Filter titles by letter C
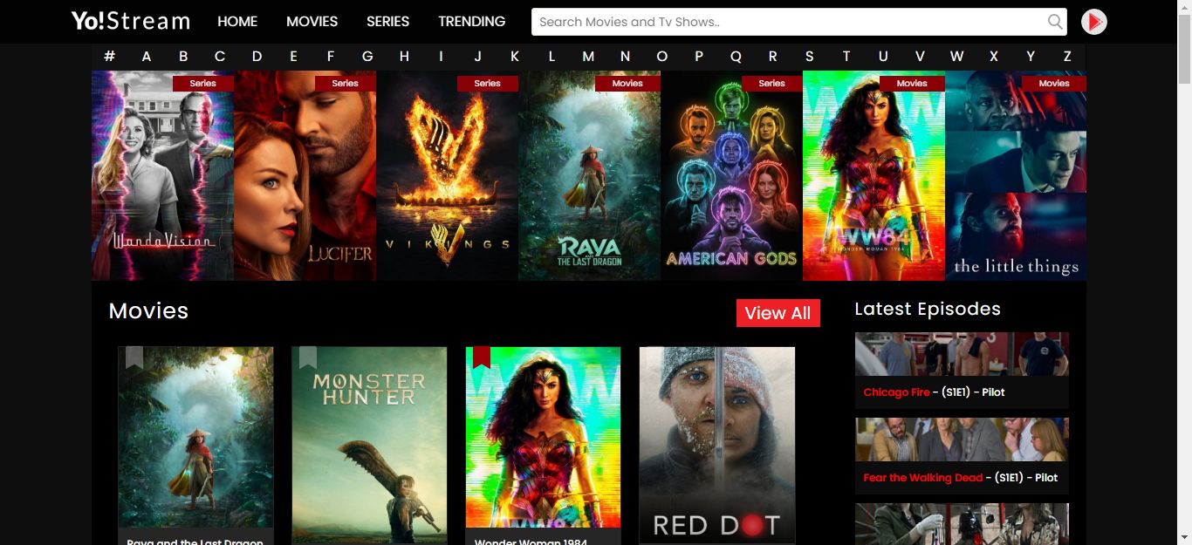 220,56
